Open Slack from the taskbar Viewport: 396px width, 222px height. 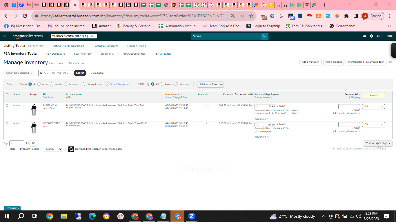(x=121, y=216)
